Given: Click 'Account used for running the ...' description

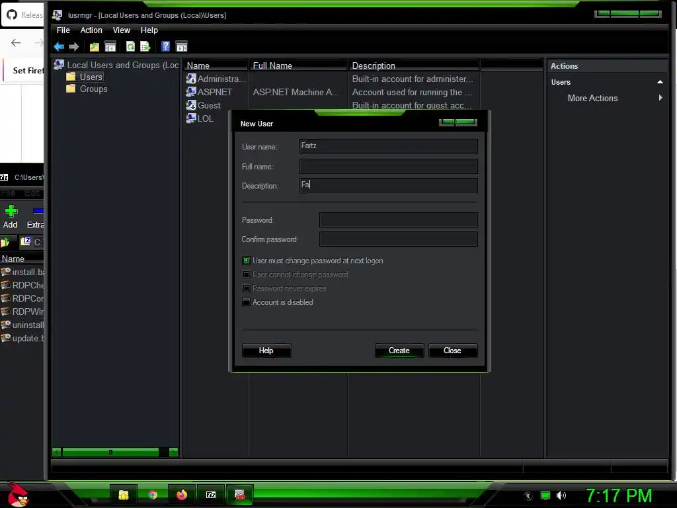Looking at the screenshot, I should [x=412, y=92].
